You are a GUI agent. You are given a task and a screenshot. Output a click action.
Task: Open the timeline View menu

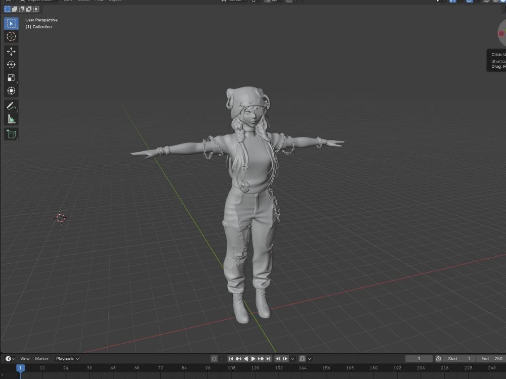click(x=25, y=359)
